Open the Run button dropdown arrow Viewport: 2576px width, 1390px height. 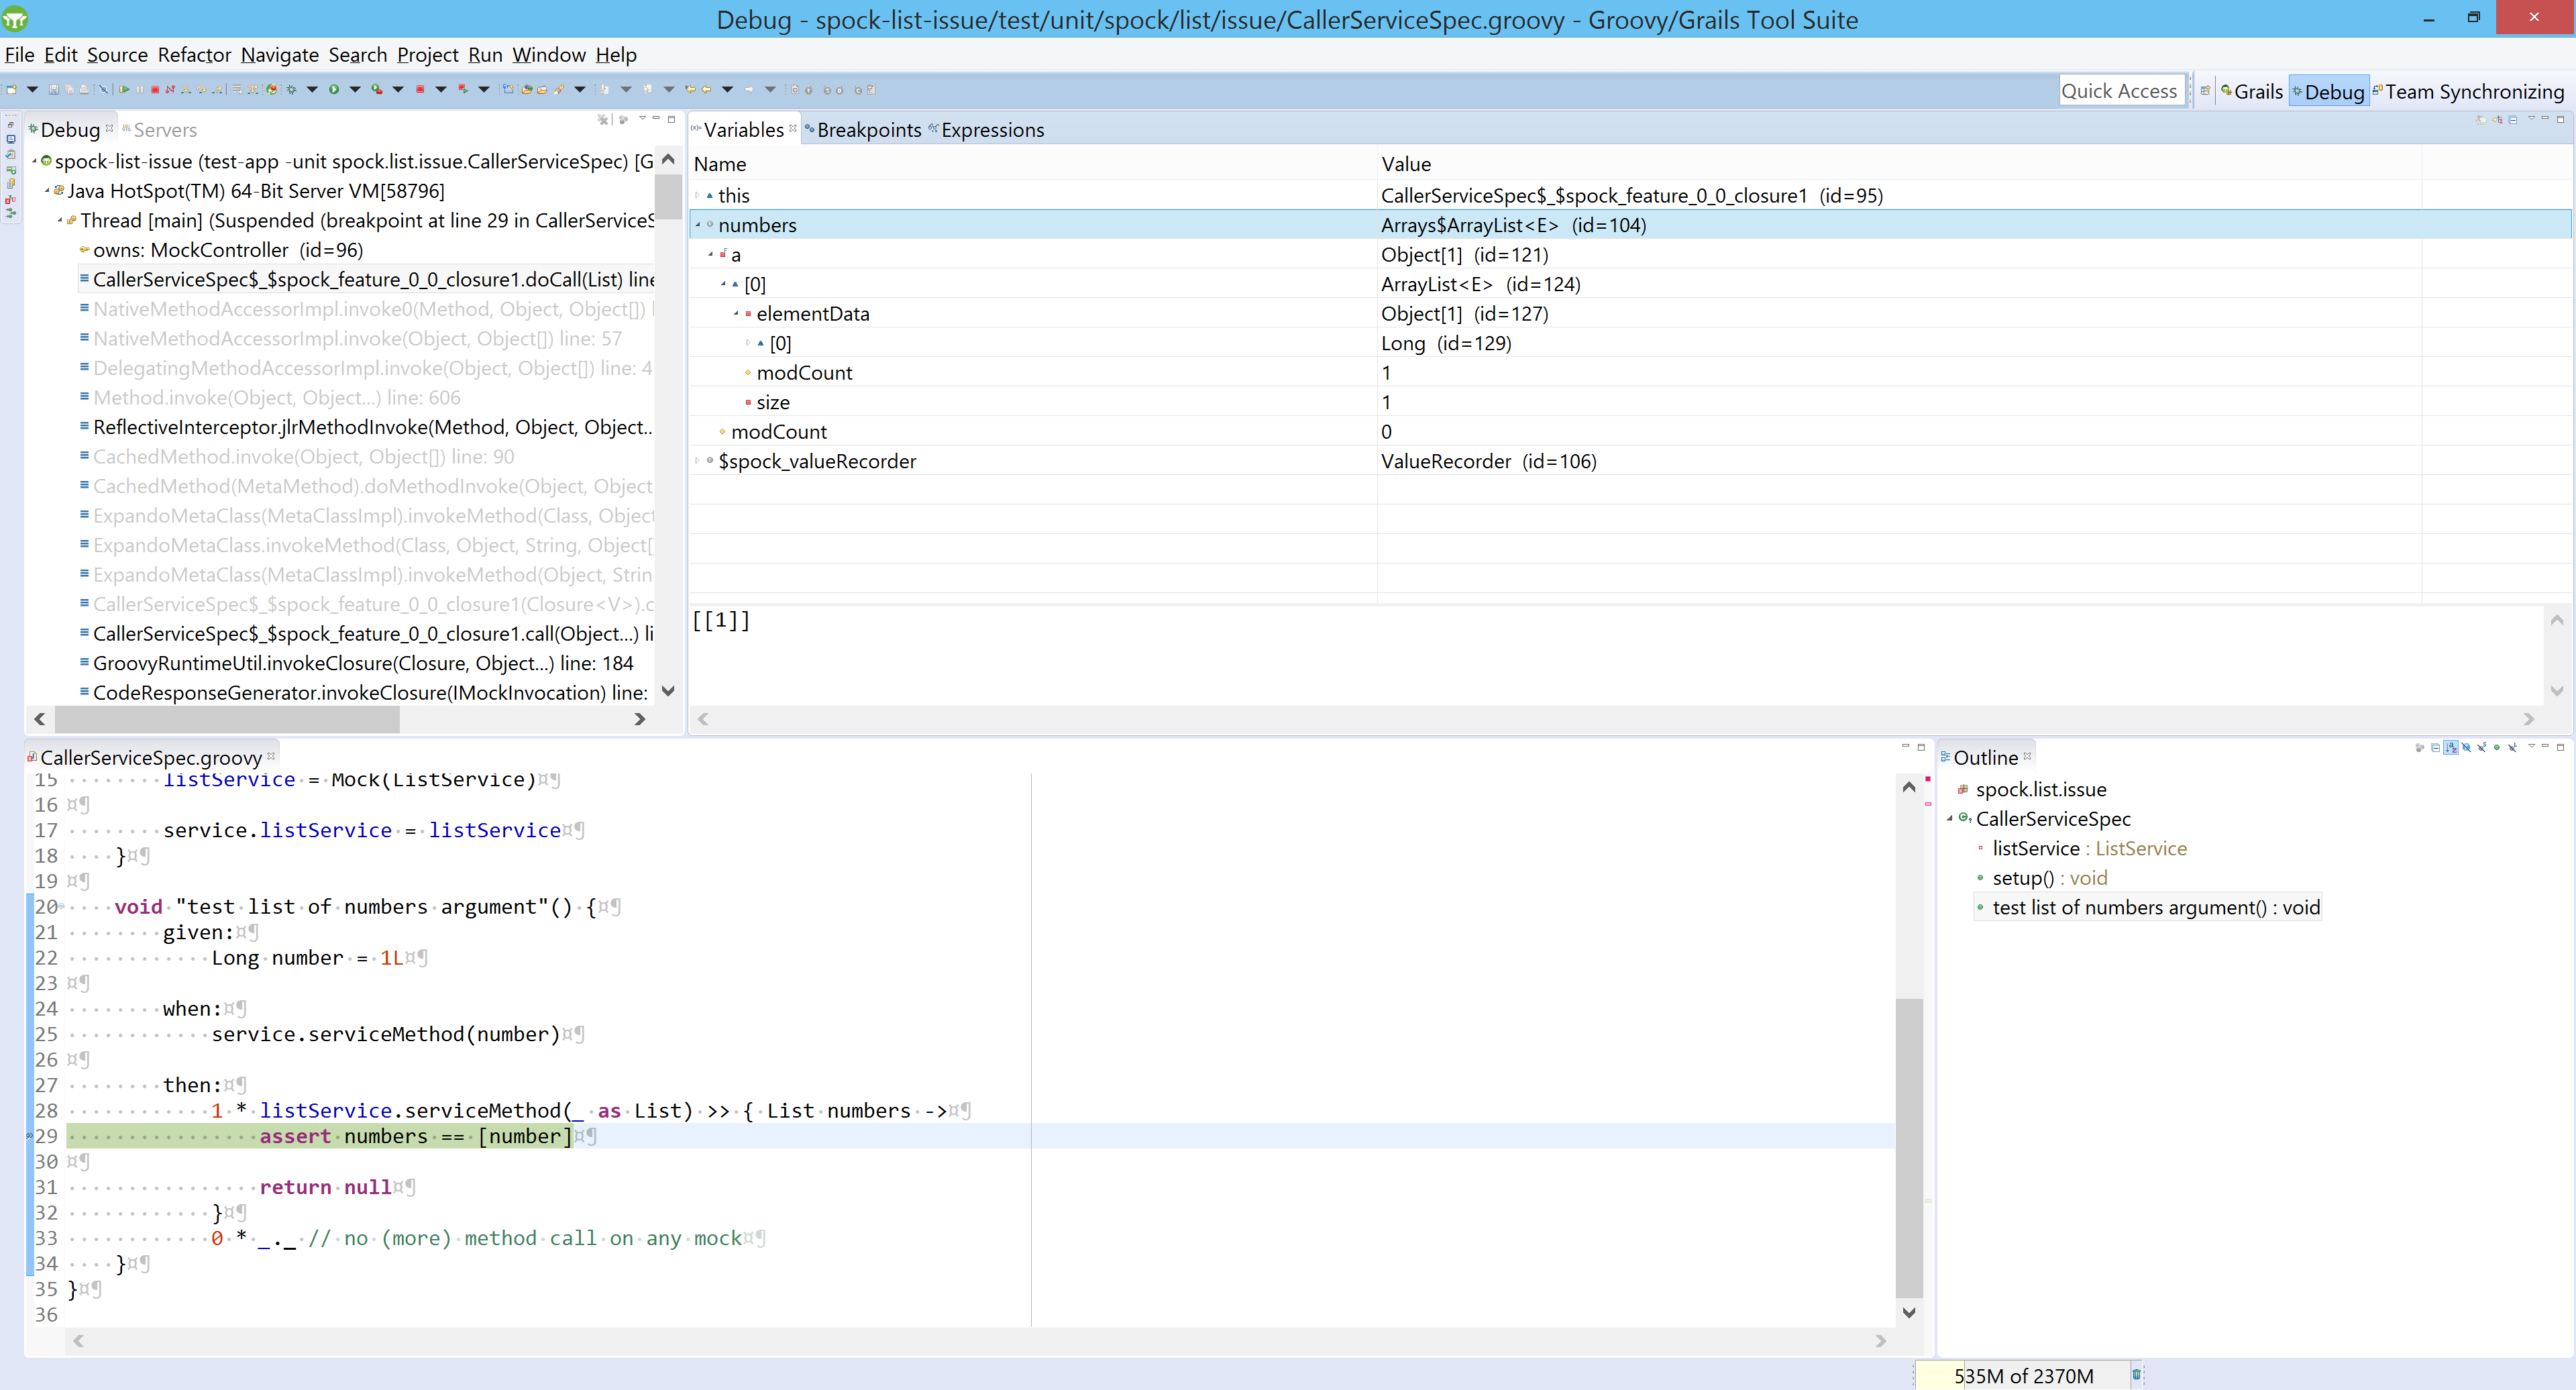tap(355, 90)
